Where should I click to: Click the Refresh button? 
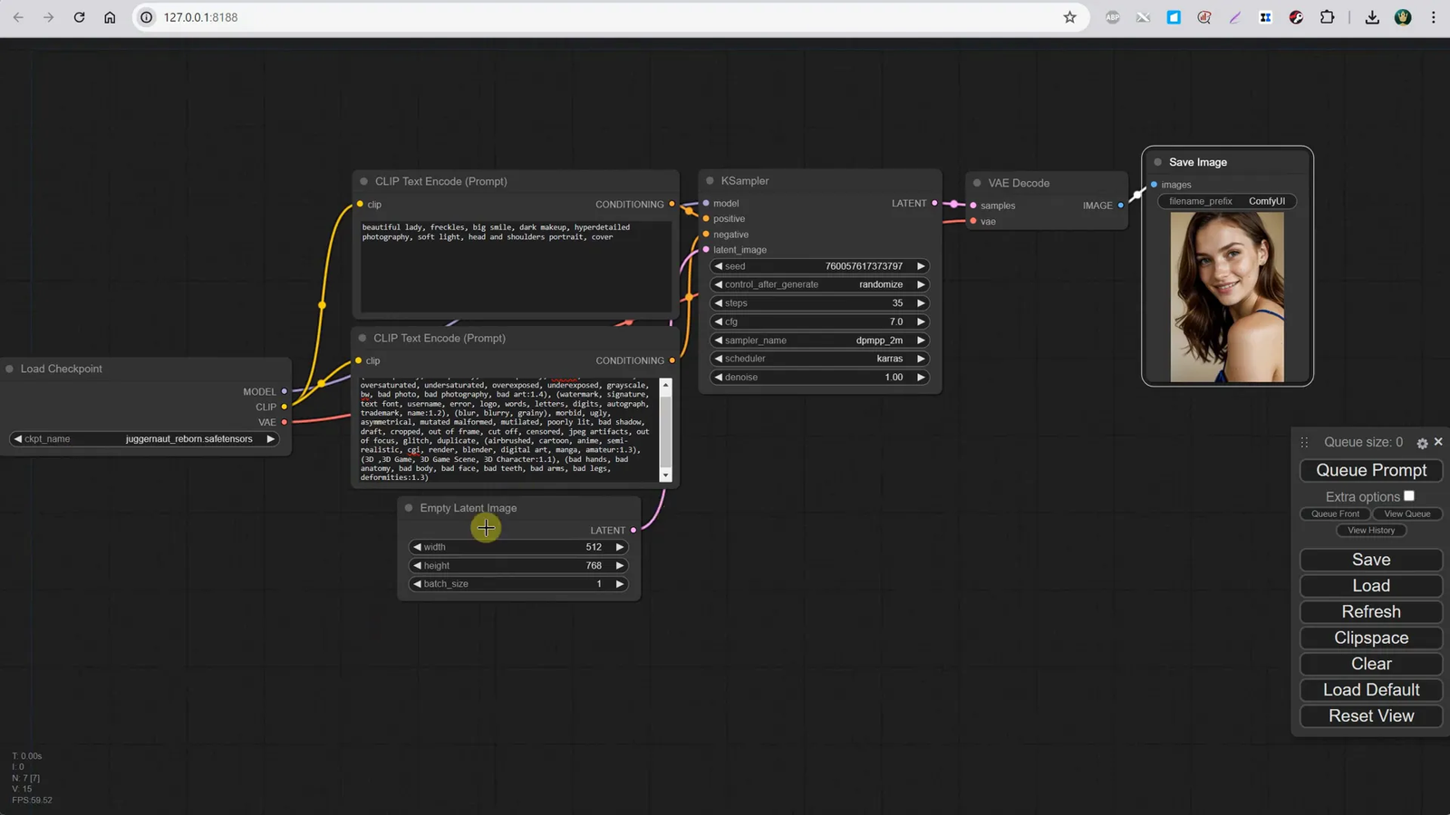coord(1371,612)
